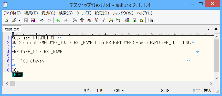
Task: Clear search marks icon
Action: (x=104, y=20)
